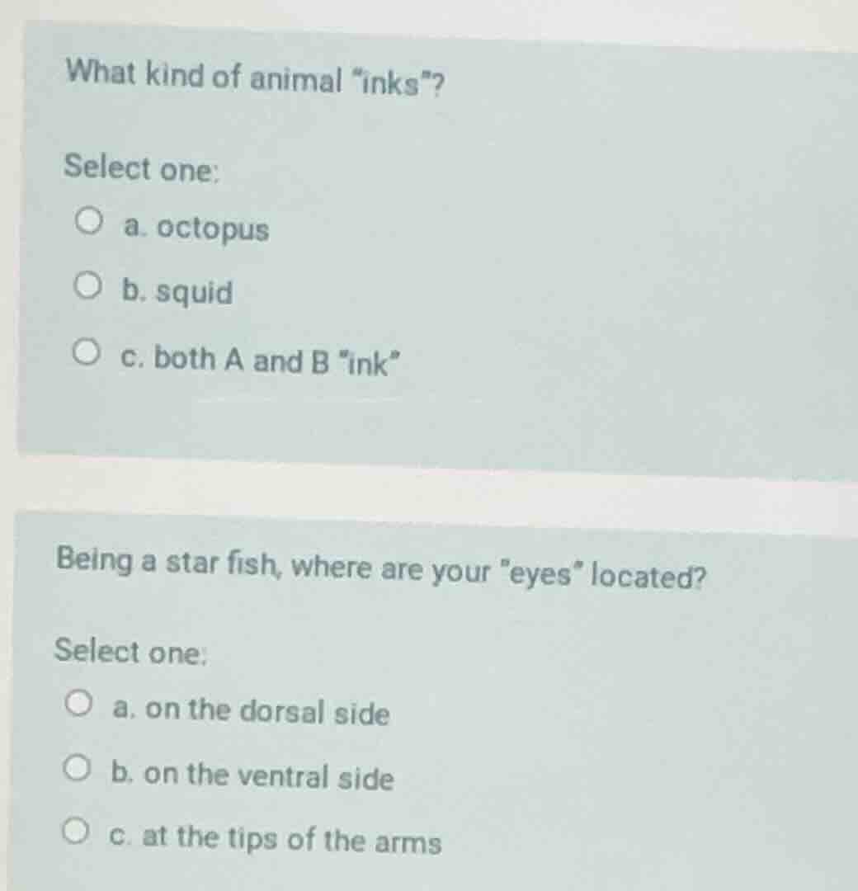Image resolution: width=858 pixels, height=891 pixels.
Task: Click "Select one:" label of second question
Action: click(130, 652)
